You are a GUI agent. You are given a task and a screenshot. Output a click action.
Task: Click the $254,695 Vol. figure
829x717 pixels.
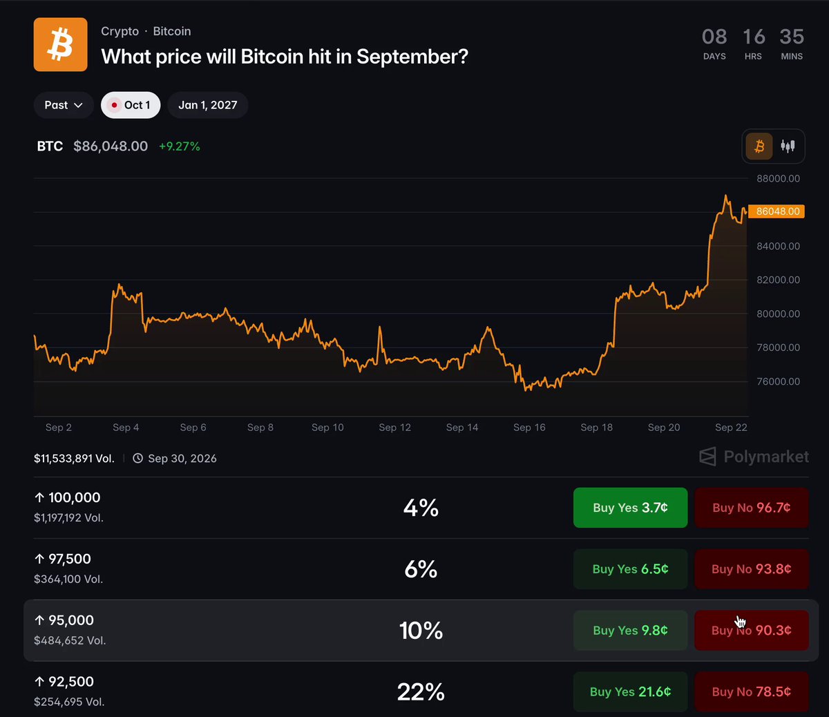69,702
